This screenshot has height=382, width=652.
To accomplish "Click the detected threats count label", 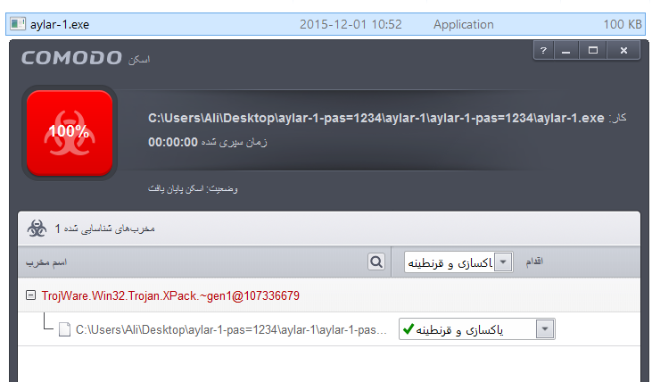I will click(x=104, y=228).
